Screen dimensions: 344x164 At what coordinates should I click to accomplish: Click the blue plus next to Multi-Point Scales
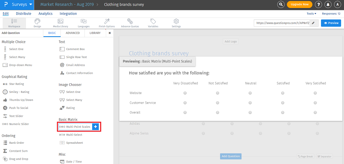pyautogui.click(x=96, y=127)
